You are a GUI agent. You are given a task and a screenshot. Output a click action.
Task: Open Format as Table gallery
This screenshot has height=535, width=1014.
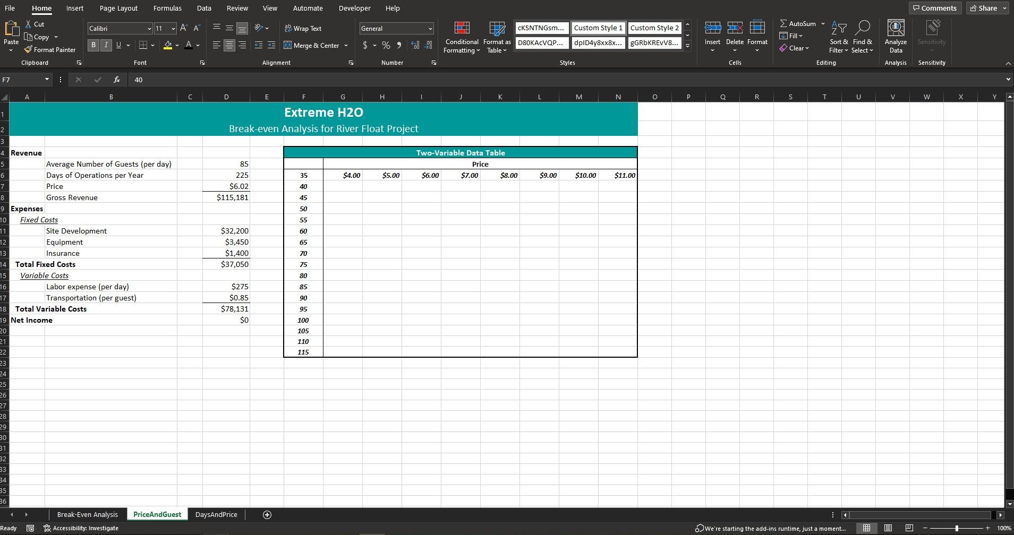(x=497, y=37)
